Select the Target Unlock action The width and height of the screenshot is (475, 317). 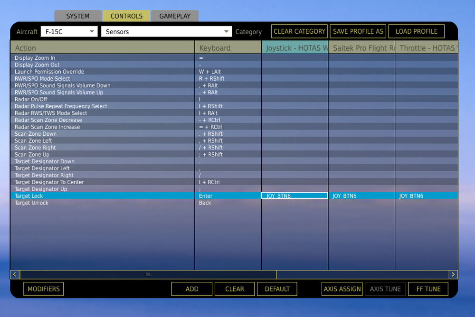[x=103, y=203]
